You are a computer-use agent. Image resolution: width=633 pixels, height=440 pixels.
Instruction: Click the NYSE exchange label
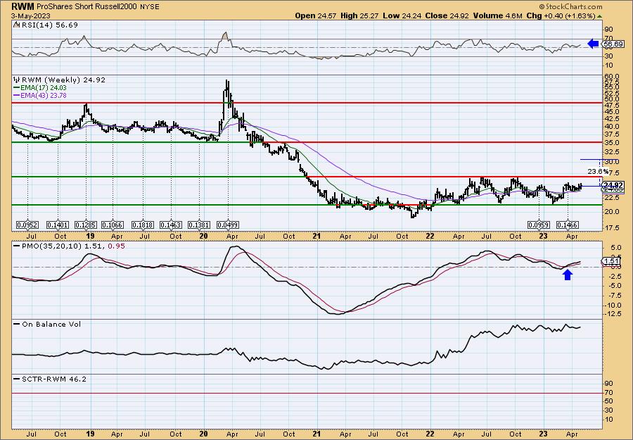[150, 7]
